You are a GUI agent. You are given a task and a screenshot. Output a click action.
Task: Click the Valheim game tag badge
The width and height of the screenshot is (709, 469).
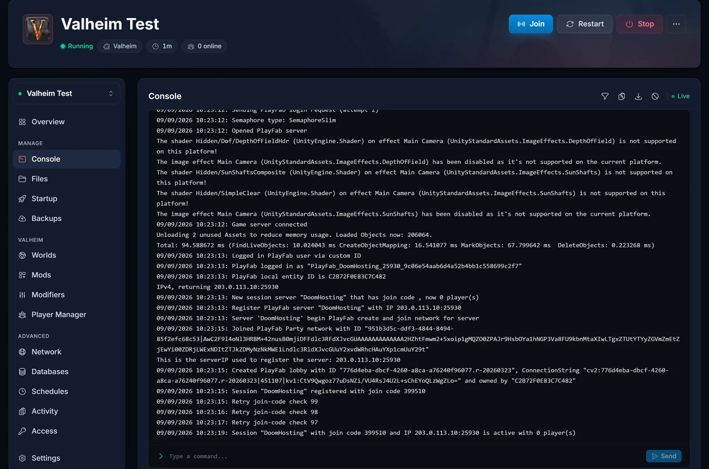(120, 46)
